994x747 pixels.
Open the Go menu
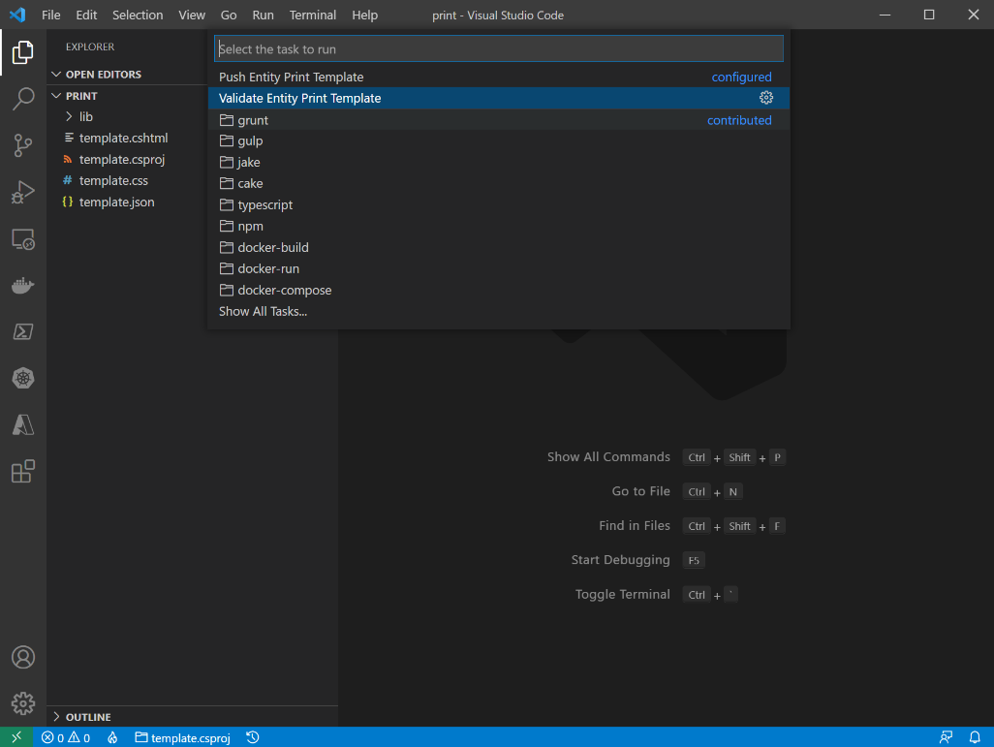click(x=229, y=15)
